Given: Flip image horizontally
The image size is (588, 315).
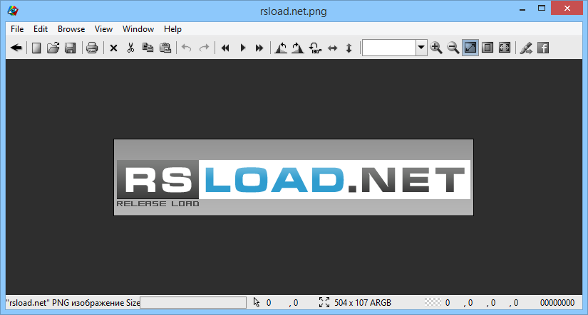Looking at the screenshot, I should click(x=332, y=48).
